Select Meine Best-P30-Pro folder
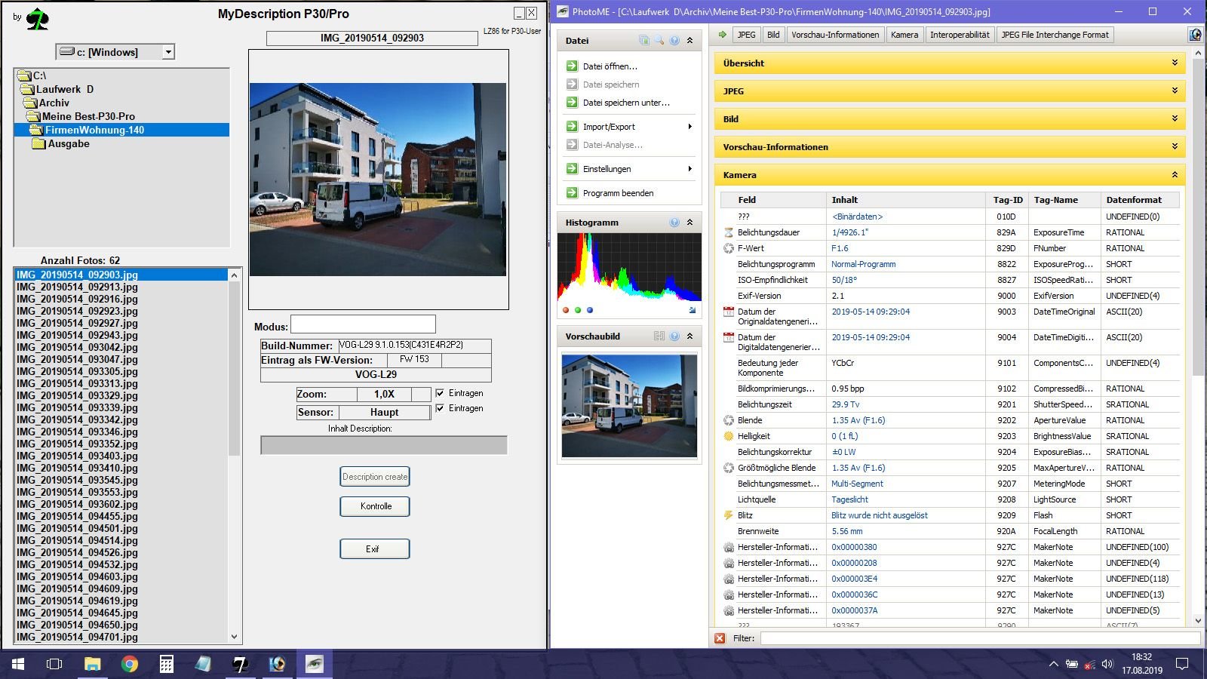The height and width of the screenshot is (679, 1207). [88, 116]
